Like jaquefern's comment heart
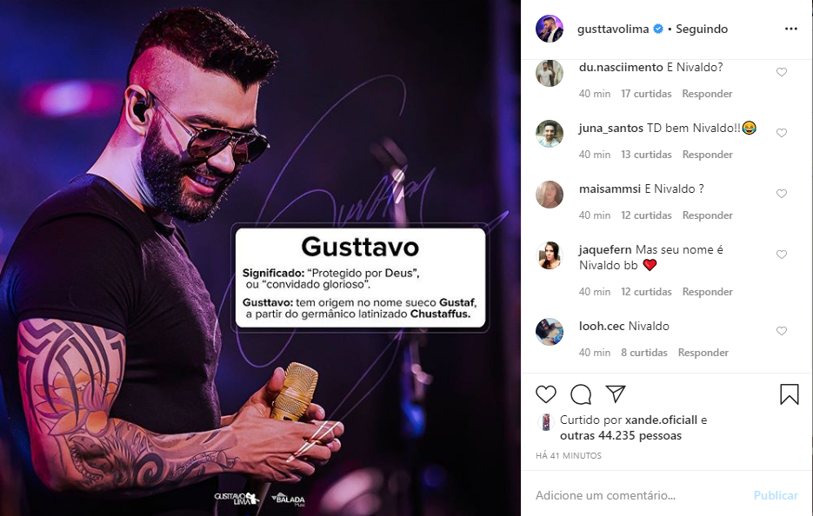 pos(782,255)
